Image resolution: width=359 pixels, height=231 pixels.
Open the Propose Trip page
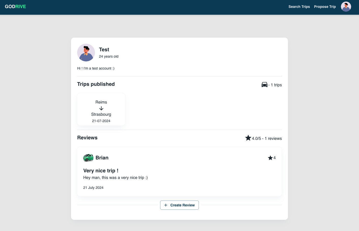point(325,7)
